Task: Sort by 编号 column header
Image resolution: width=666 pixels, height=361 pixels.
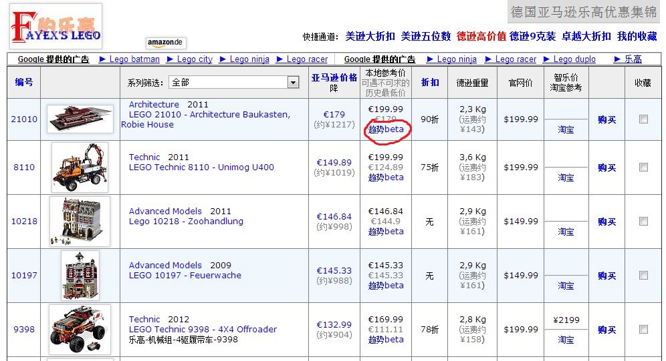Action: pos(24,82)
